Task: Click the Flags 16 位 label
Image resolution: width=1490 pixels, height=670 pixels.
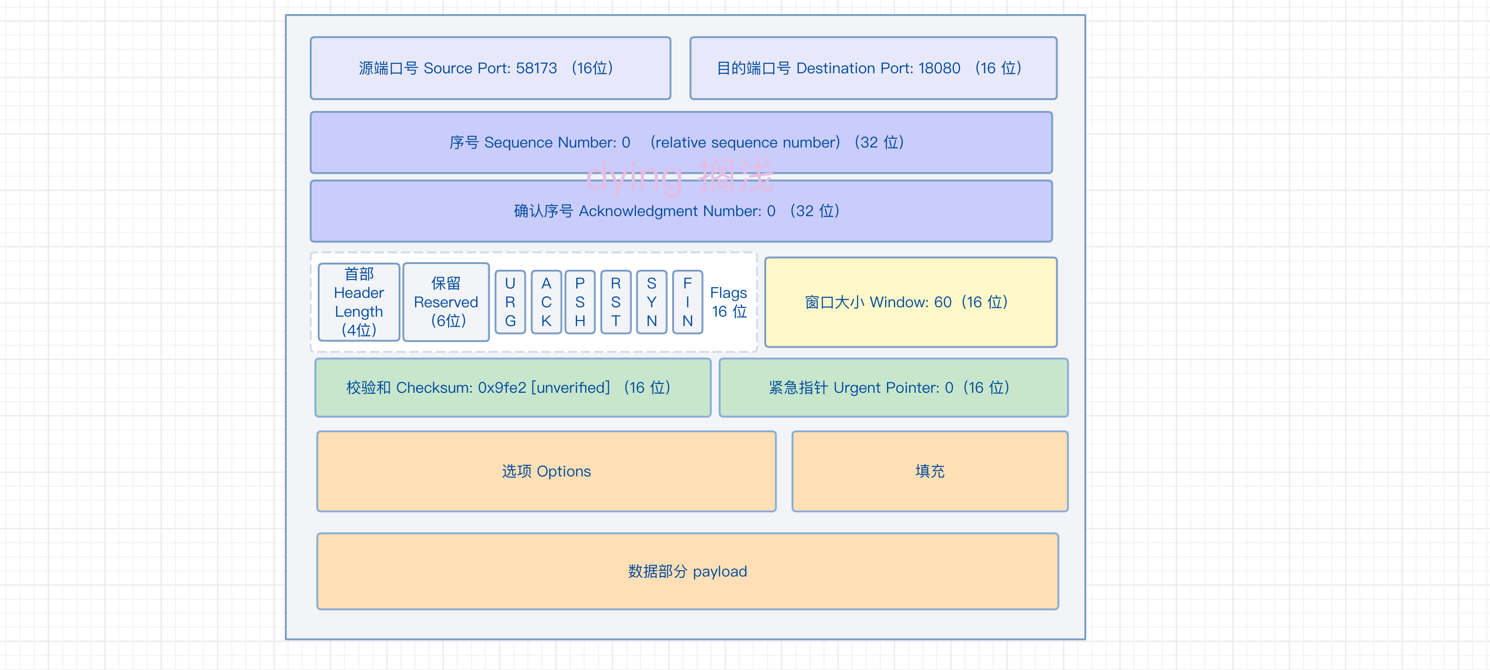Action: coord(729,302)
